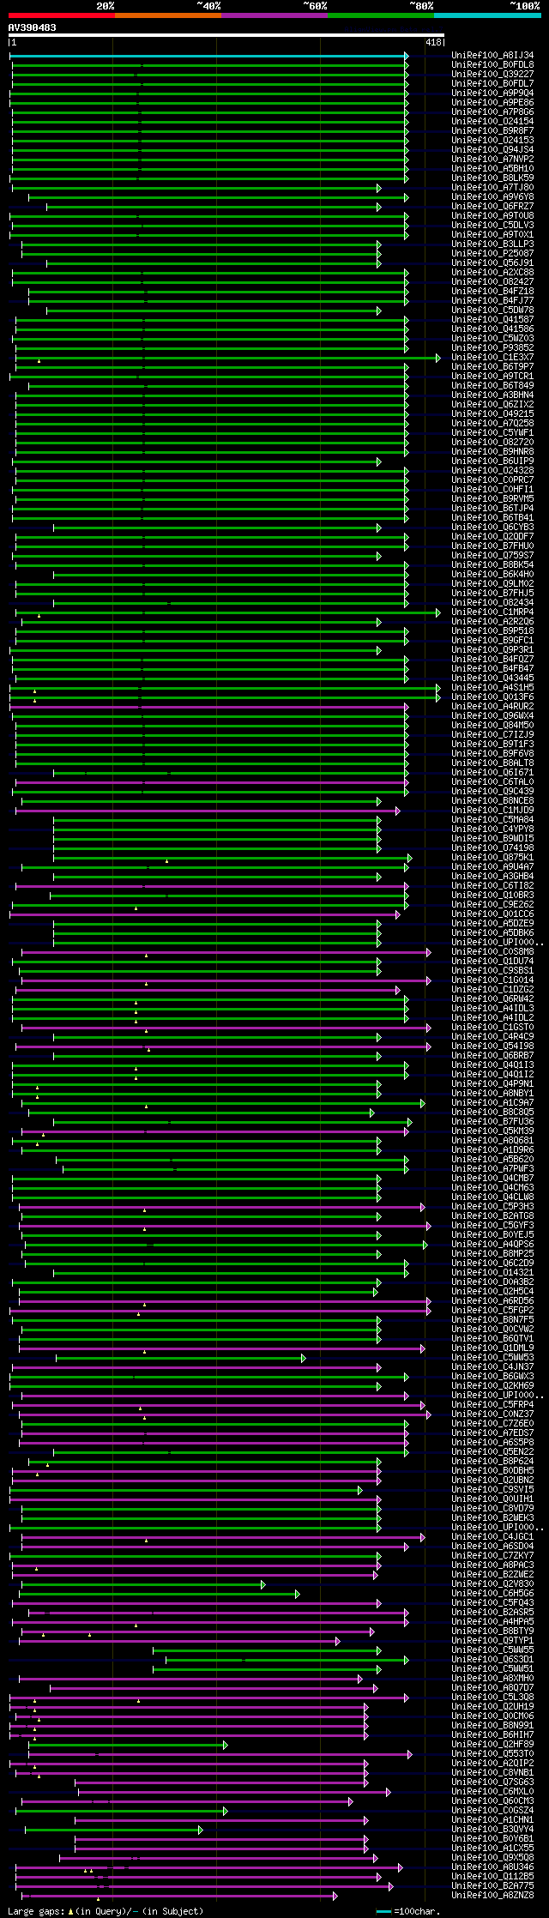Click UniRef100_C6H5G6 label

(492, 1593)
